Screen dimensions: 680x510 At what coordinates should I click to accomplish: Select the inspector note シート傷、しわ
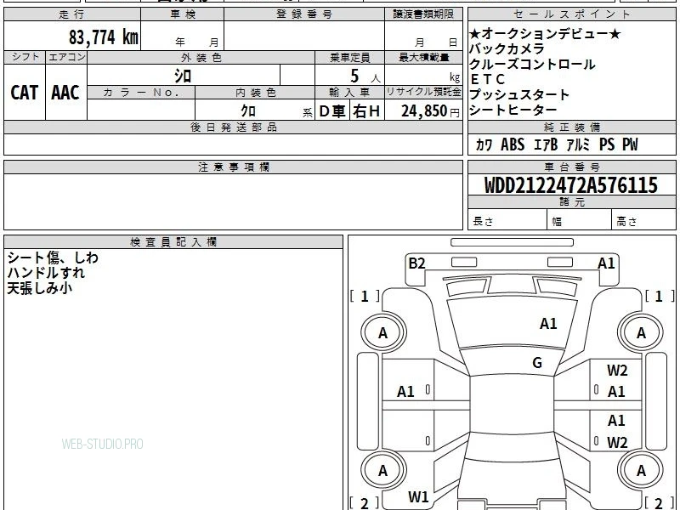53,258
